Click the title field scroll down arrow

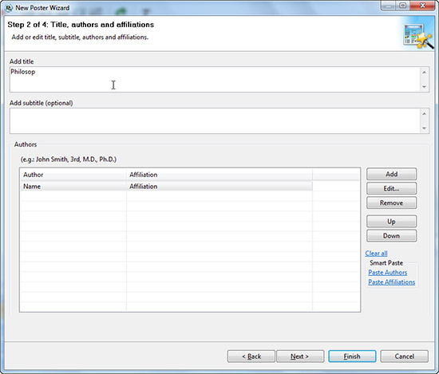click(424, 87)
